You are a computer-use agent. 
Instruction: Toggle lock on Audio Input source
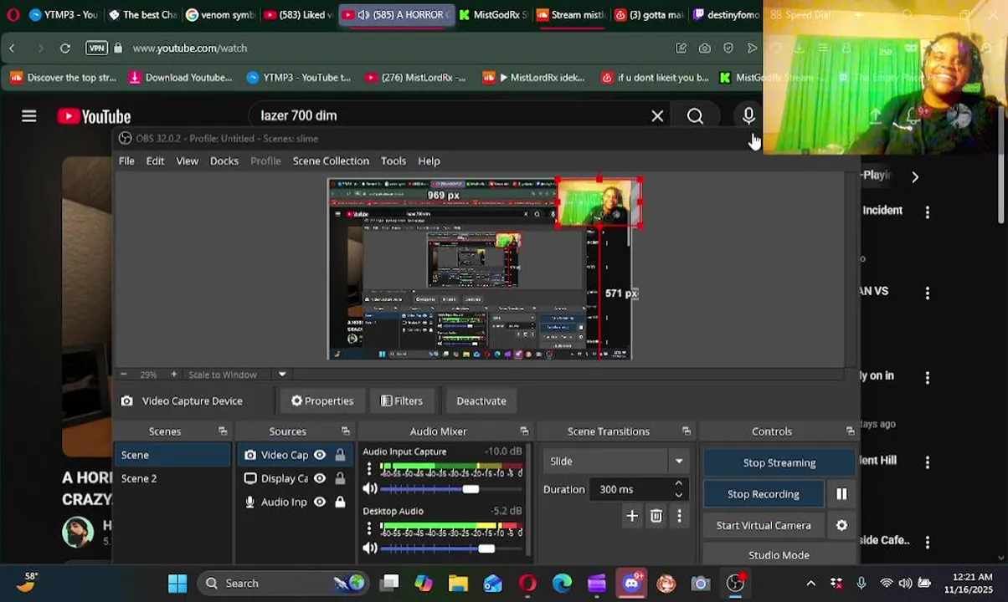pos(340,502)
